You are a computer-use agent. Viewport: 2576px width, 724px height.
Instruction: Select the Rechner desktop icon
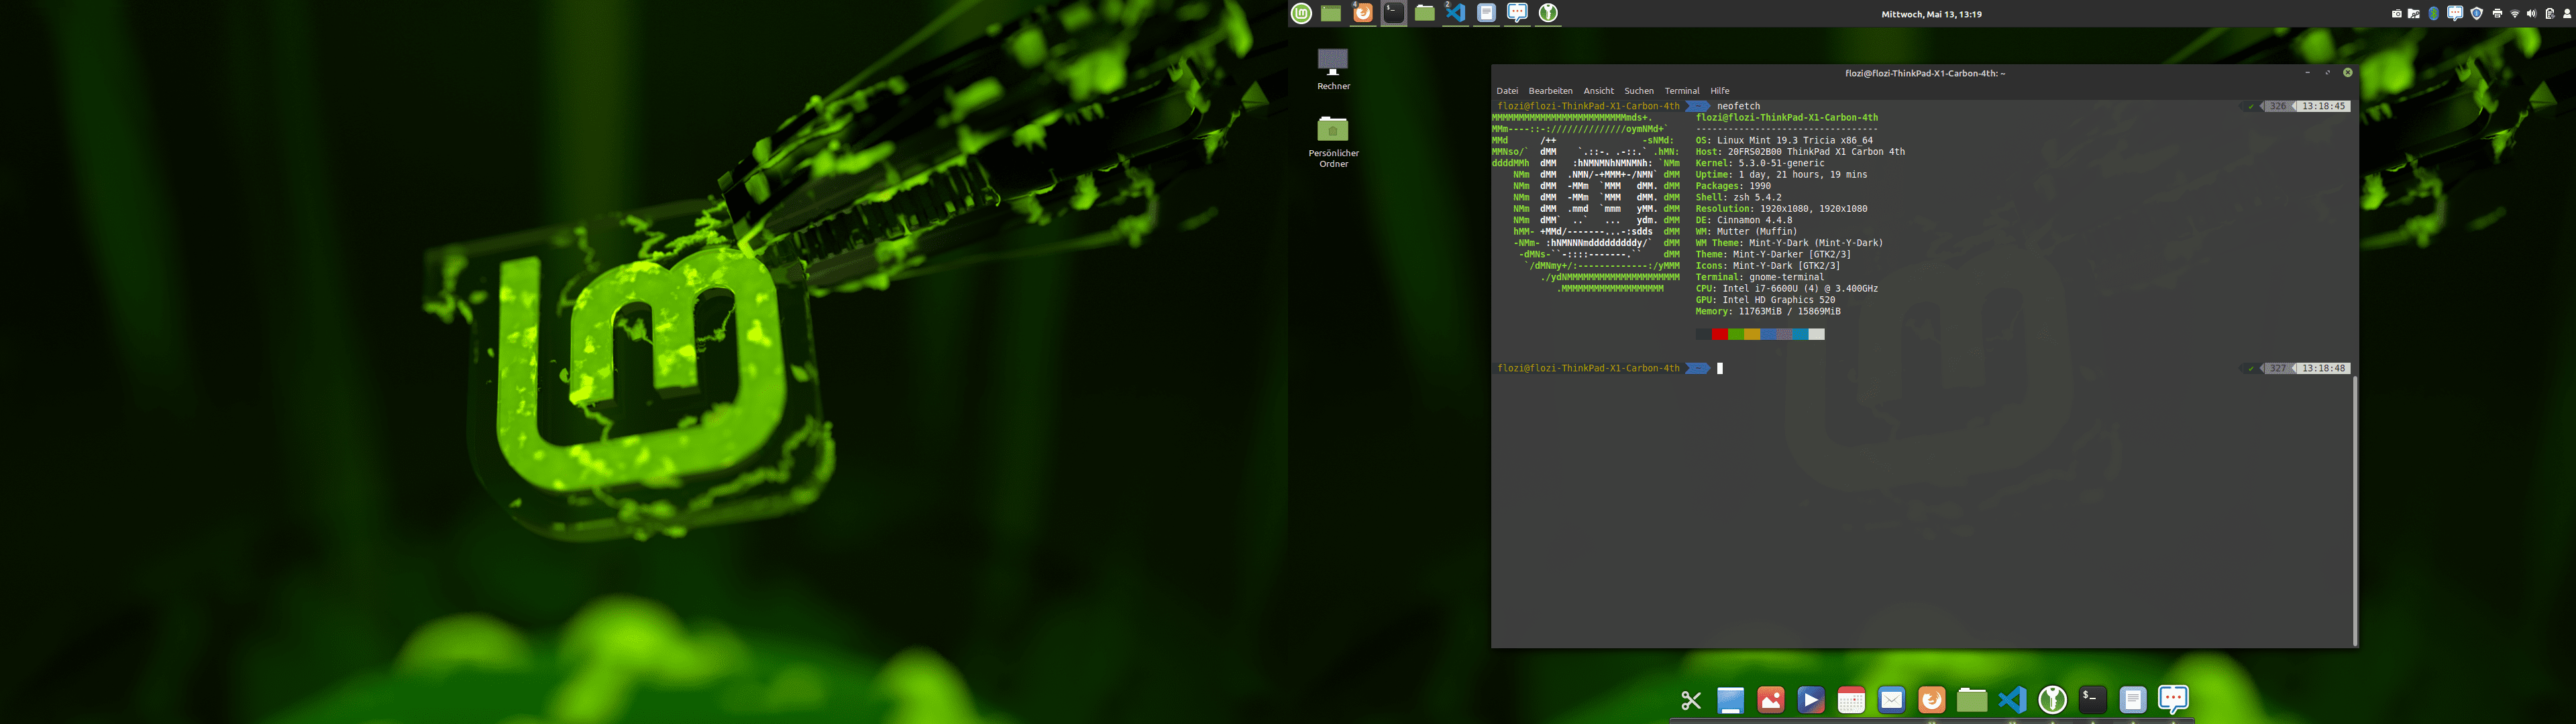pyautogui.click(x=1333, y=68)
